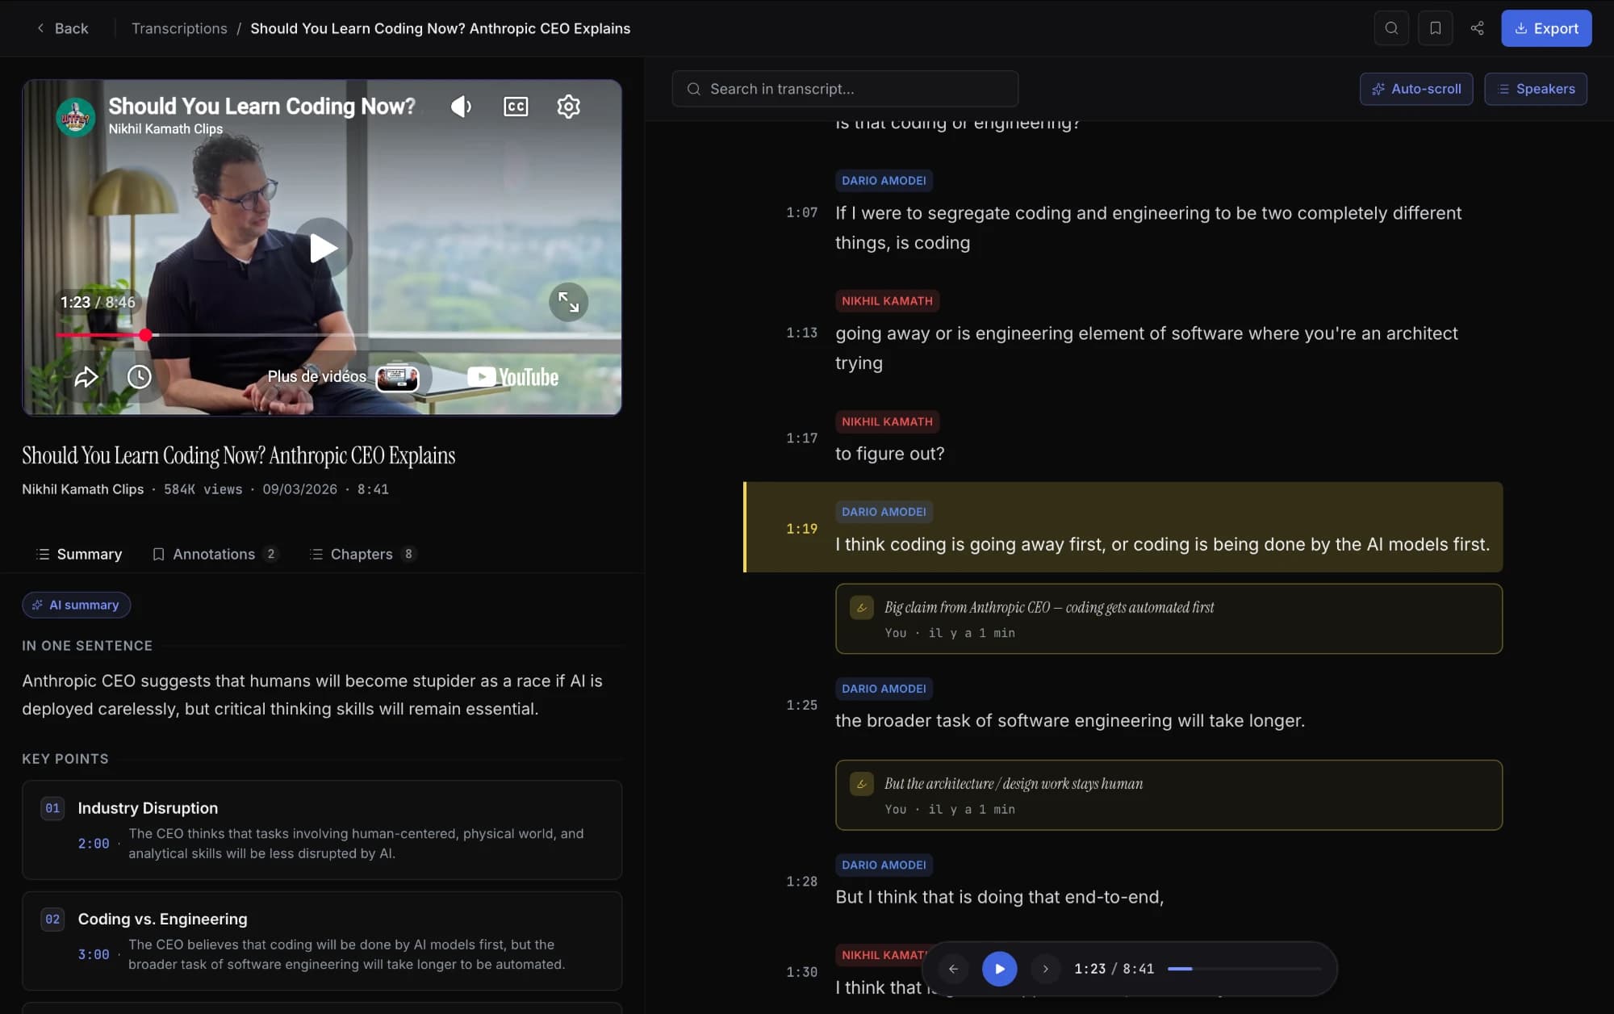This screenshot has height=1014, width=1614.
Task: Select the line "If I were to segregate coding"
Action: 1148,228
